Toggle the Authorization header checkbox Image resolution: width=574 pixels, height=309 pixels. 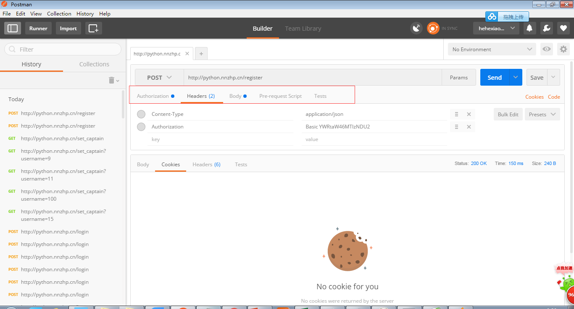click(141, 127)
